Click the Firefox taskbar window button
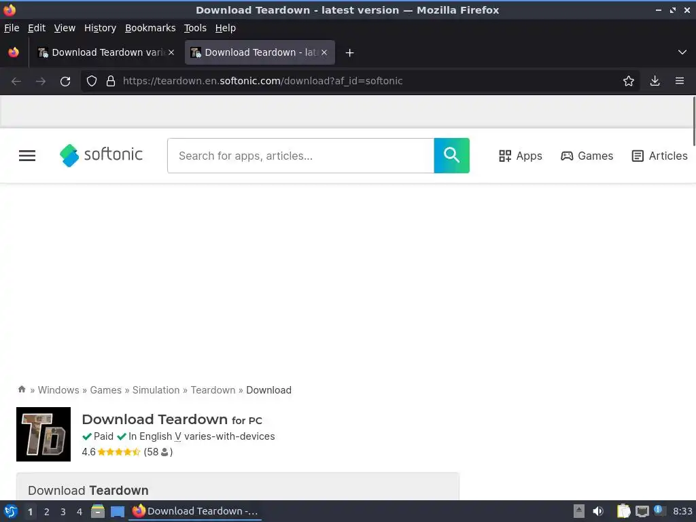Screen dimensions: 696x522 [195, 511]
